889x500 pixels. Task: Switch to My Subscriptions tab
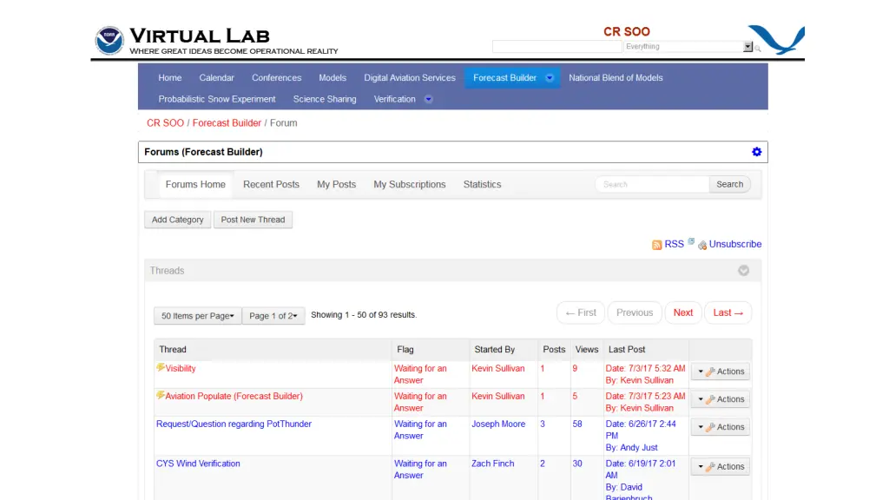click(x=410, y=184)
